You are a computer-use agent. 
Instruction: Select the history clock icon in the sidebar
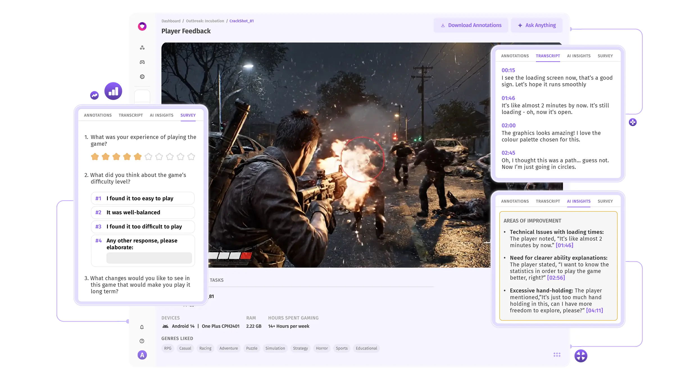pos(142,76)
